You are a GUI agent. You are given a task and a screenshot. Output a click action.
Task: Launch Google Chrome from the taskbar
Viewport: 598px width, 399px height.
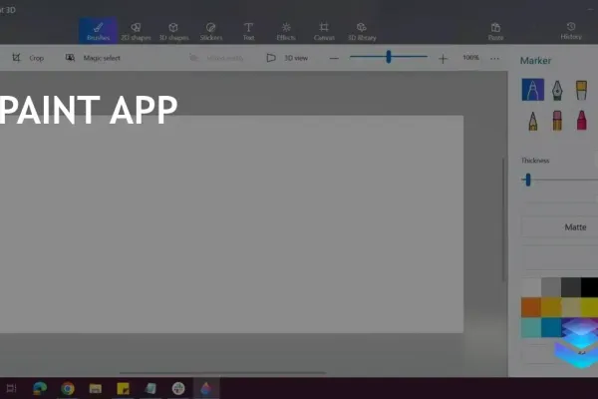click(68, 388)
